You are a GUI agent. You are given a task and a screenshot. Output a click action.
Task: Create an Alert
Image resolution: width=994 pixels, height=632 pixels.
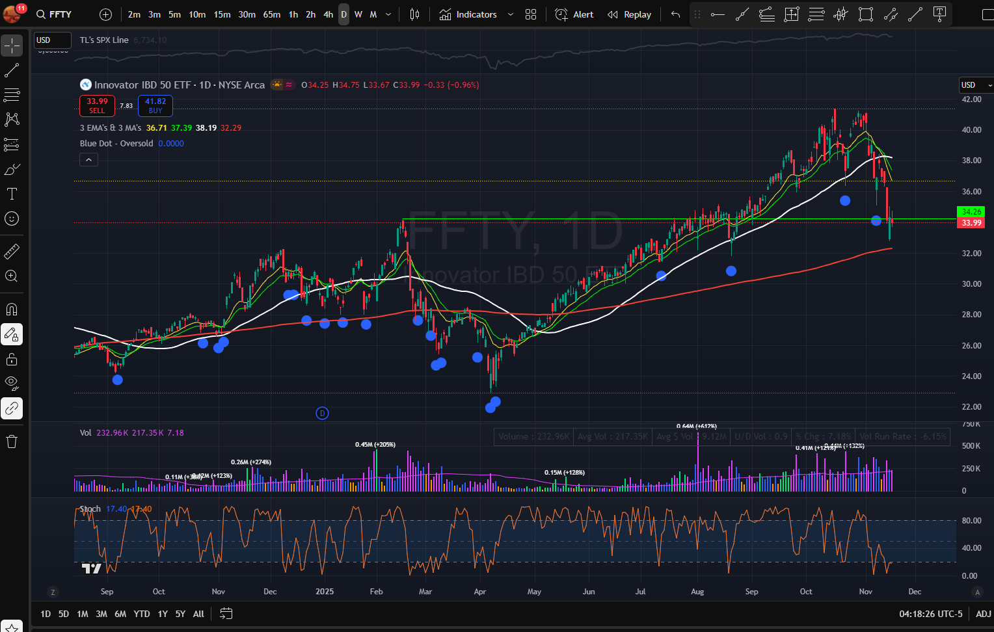click(574, 14)
